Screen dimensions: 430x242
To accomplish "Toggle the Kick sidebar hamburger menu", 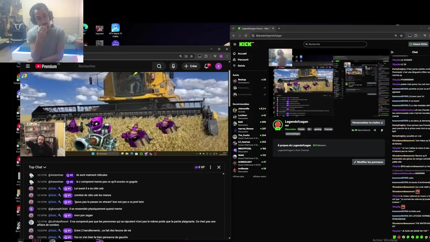I will [x=234, y=44].
